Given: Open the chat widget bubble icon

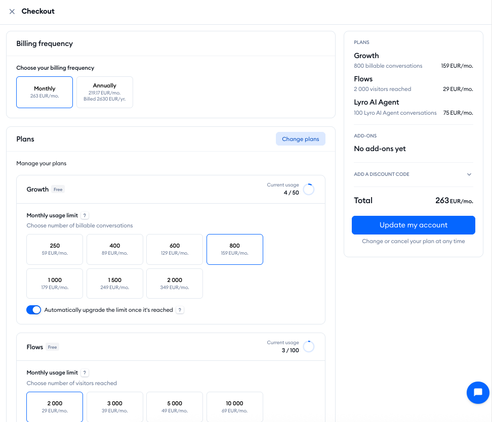Looking at the screenshot, I should [477, 392].
